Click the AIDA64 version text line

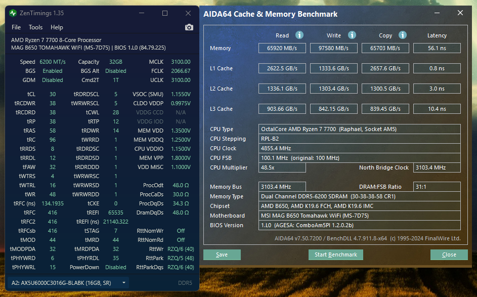pos(367,238)
